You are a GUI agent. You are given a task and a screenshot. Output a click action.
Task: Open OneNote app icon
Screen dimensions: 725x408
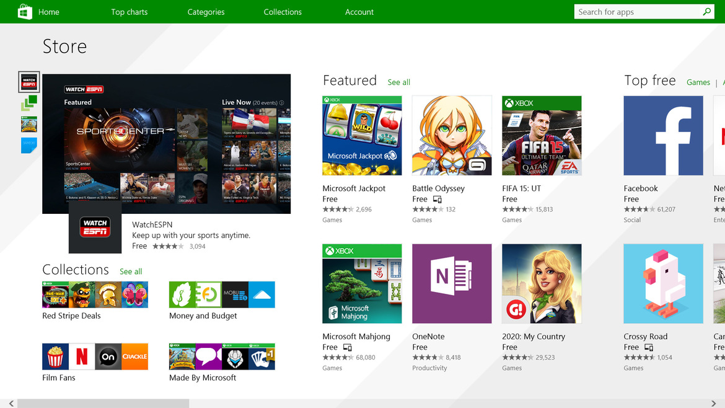click(x=452, y=283)
